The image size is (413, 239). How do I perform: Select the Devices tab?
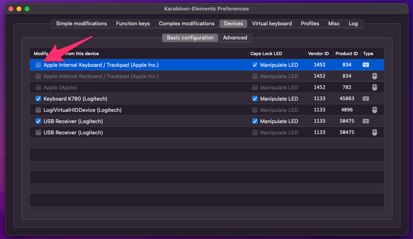[x=234, y=24]
